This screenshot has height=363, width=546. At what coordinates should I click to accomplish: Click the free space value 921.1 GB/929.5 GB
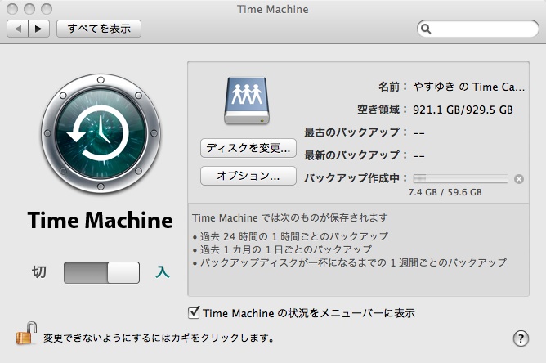click(x=463, y=110)
